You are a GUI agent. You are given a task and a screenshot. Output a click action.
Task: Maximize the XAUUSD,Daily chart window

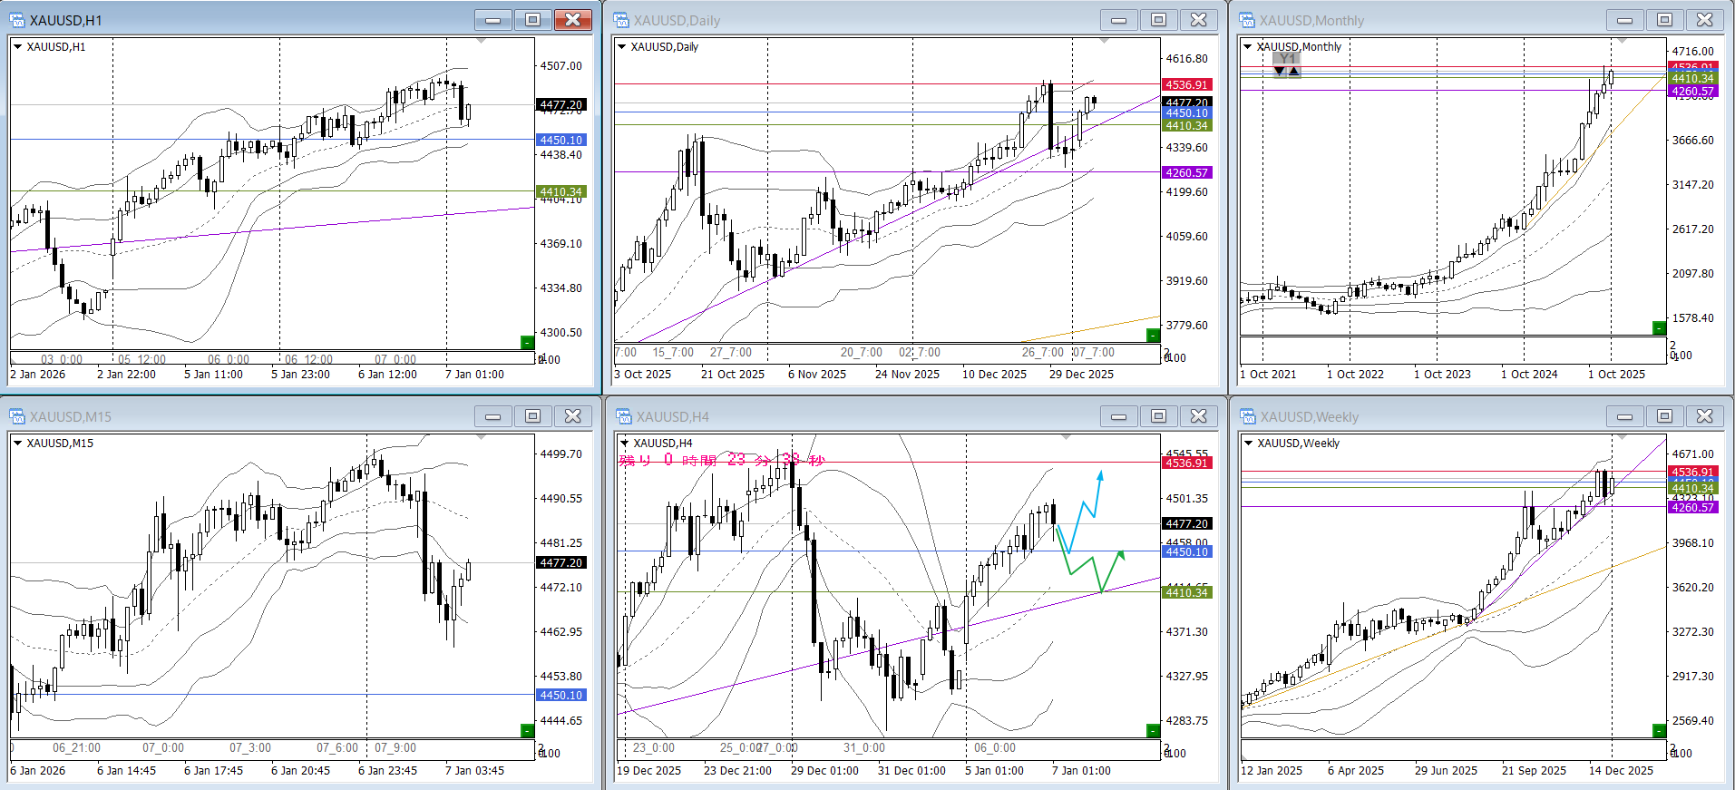click(x=1158, y=20)
